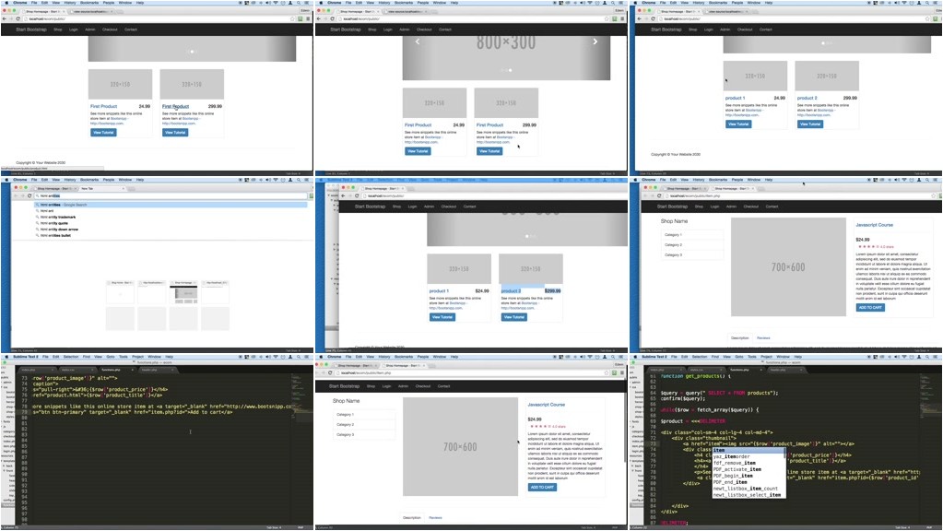The width and height of the screenshot is (943, 531).
Task: Click the bookmark star in bottom-middle Chrome frame
Action: [x=607, y=372]
